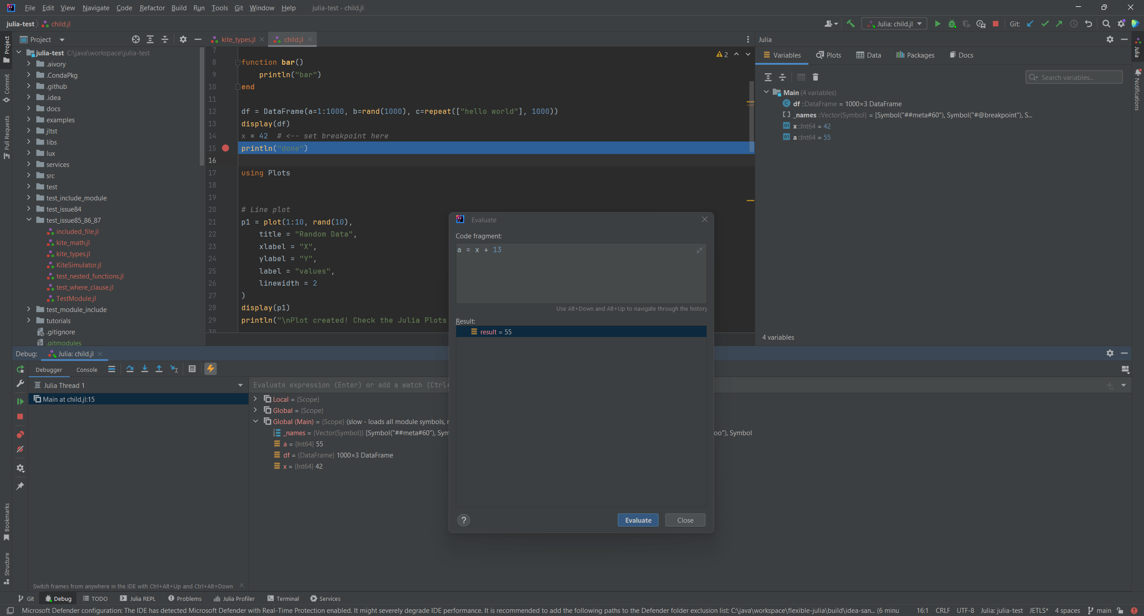View breakpoints with the double red circle icon
Viewport: 1144px width, 616px height.
point(20,434)
